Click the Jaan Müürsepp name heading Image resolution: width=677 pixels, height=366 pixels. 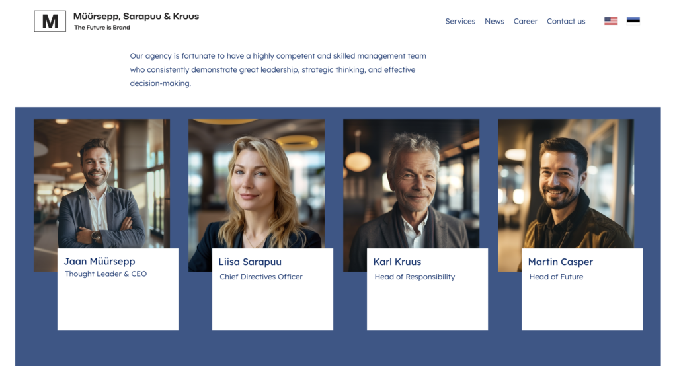click(x=99, y=261)
